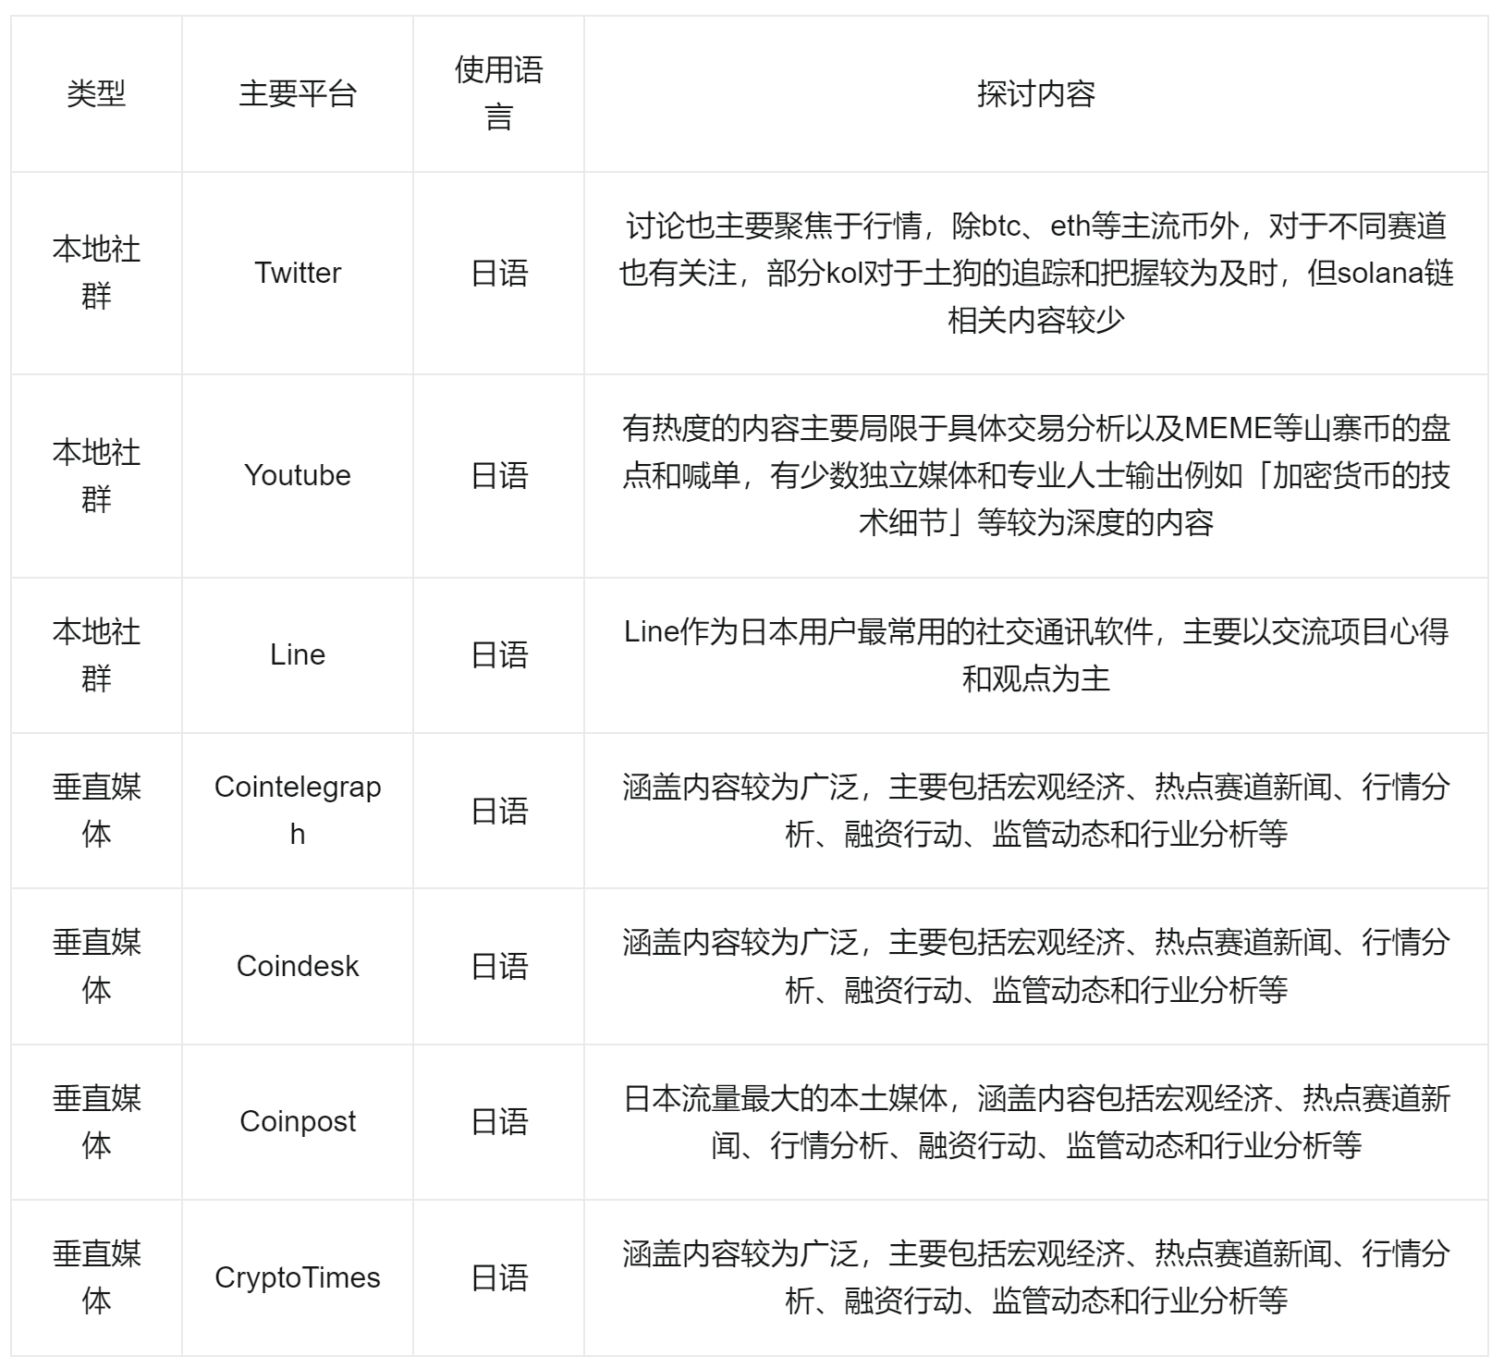Click the CryptoTimes row content description
Viewport: 1504px width, 1368px height.
[1036, 1277]
